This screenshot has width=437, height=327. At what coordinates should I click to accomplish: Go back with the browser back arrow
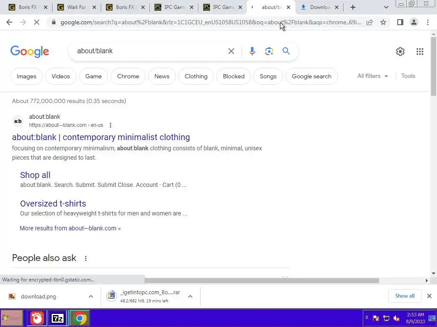coord(9,22)
